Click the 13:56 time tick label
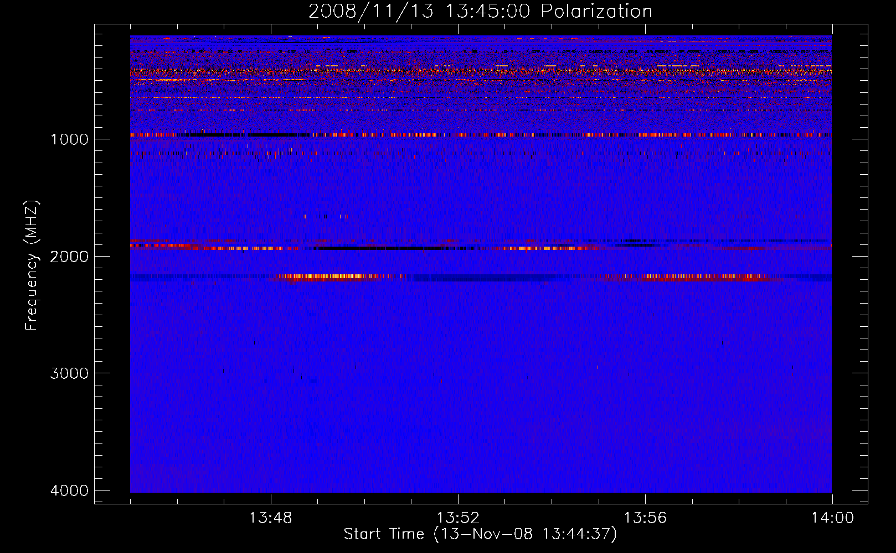The height and width of the screenshot is (553, 896). 645,518
